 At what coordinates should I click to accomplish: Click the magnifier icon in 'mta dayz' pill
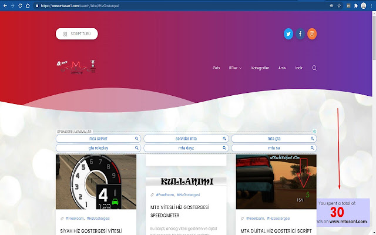coord(224,148)
